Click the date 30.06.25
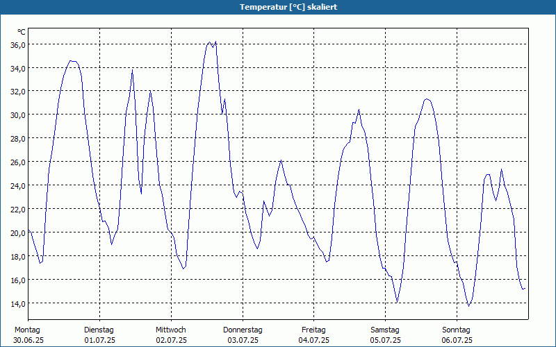 pos(28,341)
